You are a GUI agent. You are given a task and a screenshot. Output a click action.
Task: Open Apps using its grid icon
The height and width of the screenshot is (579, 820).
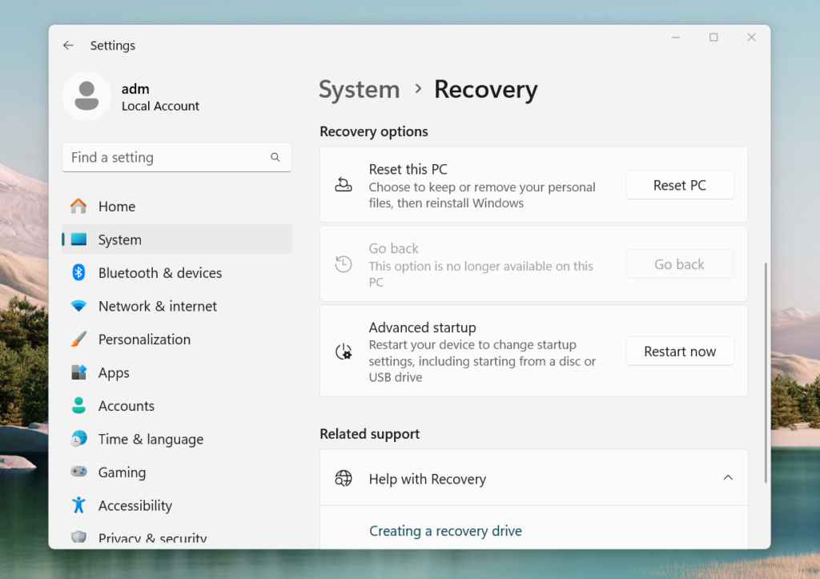pos(78,372)
